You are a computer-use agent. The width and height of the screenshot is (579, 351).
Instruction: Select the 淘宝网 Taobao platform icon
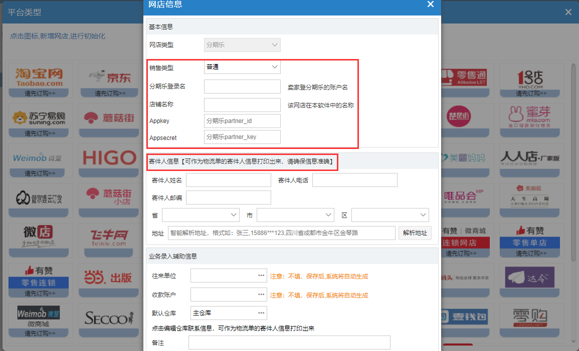point(39,77)
